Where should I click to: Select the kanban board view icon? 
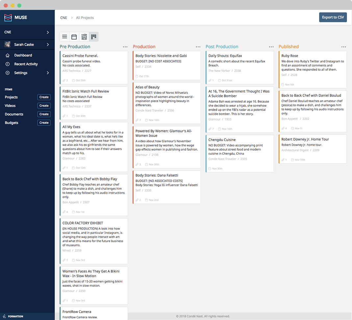(94, 37)
